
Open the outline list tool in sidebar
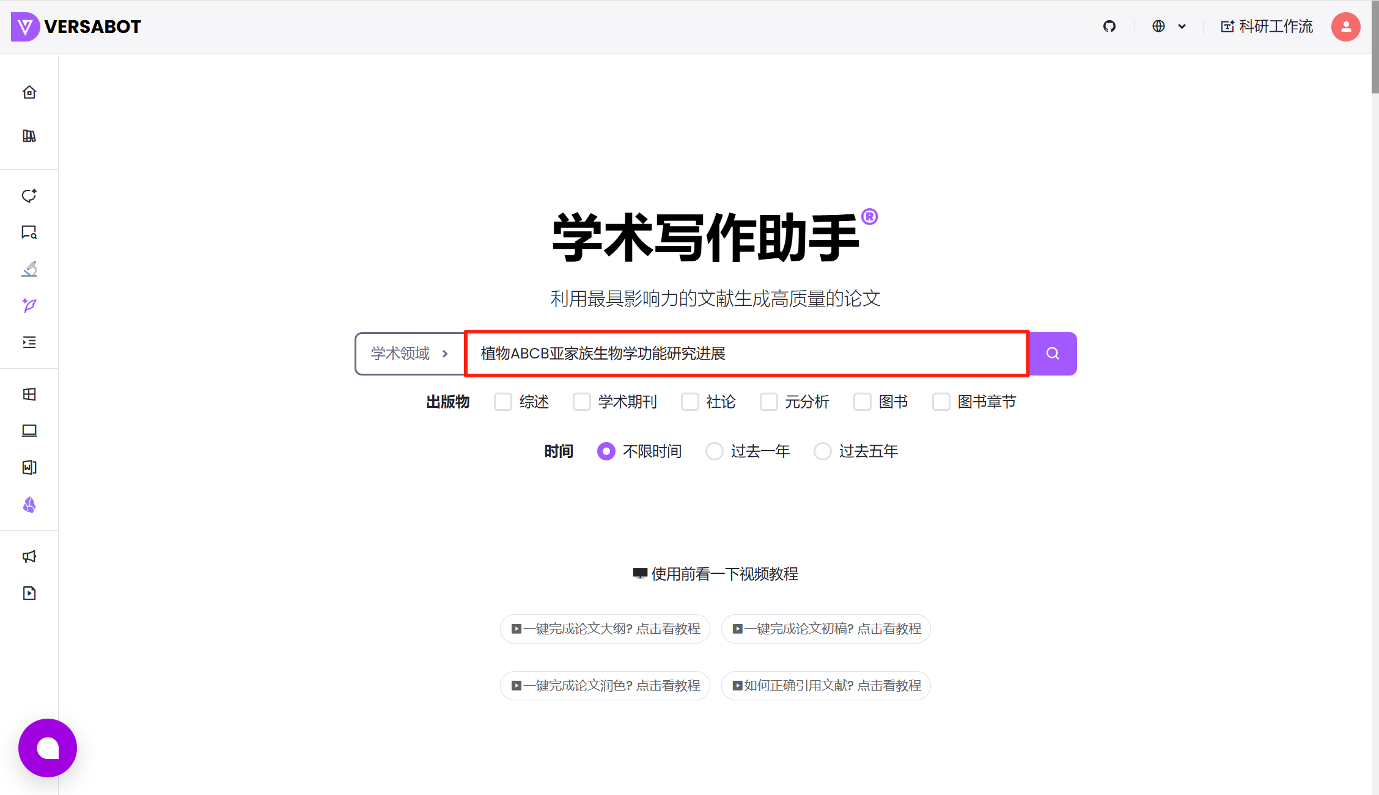point(29,343)
